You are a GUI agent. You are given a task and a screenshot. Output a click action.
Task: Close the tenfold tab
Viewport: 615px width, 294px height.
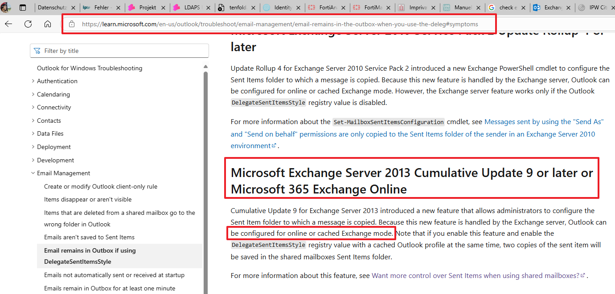click(254, 8)
